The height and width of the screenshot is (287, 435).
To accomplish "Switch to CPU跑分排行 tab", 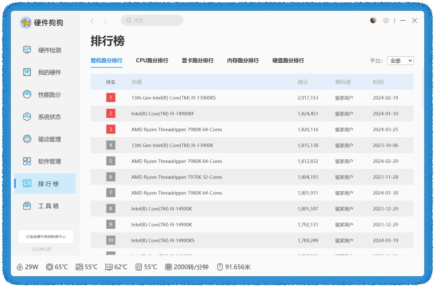I will (x=152, y=60).
